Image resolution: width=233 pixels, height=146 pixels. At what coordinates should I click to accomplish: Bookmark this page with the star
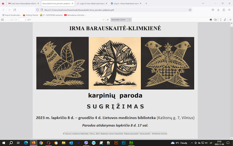tap(190, 10)
